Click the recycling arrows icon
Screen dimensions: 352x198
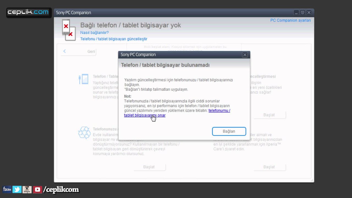[x=84, y=133]
